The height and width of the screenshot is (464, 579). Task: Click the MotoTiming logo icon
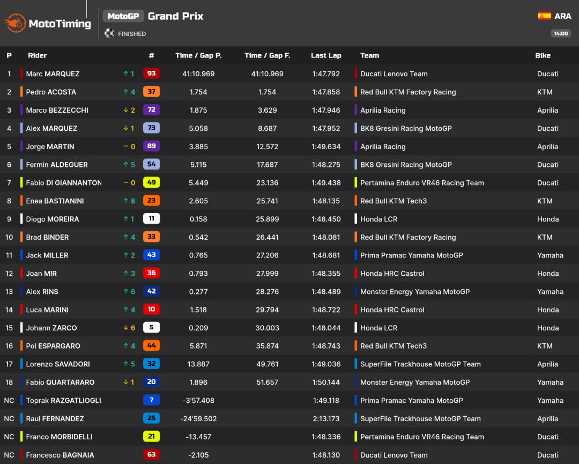(x=15, y=23)
